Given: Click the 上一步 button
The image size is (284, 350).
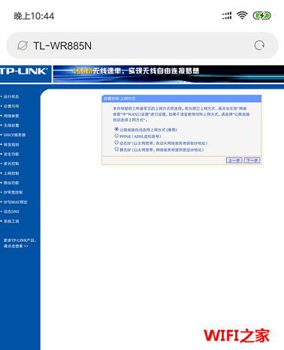Looking at the screenshot, I should (234, 160).
